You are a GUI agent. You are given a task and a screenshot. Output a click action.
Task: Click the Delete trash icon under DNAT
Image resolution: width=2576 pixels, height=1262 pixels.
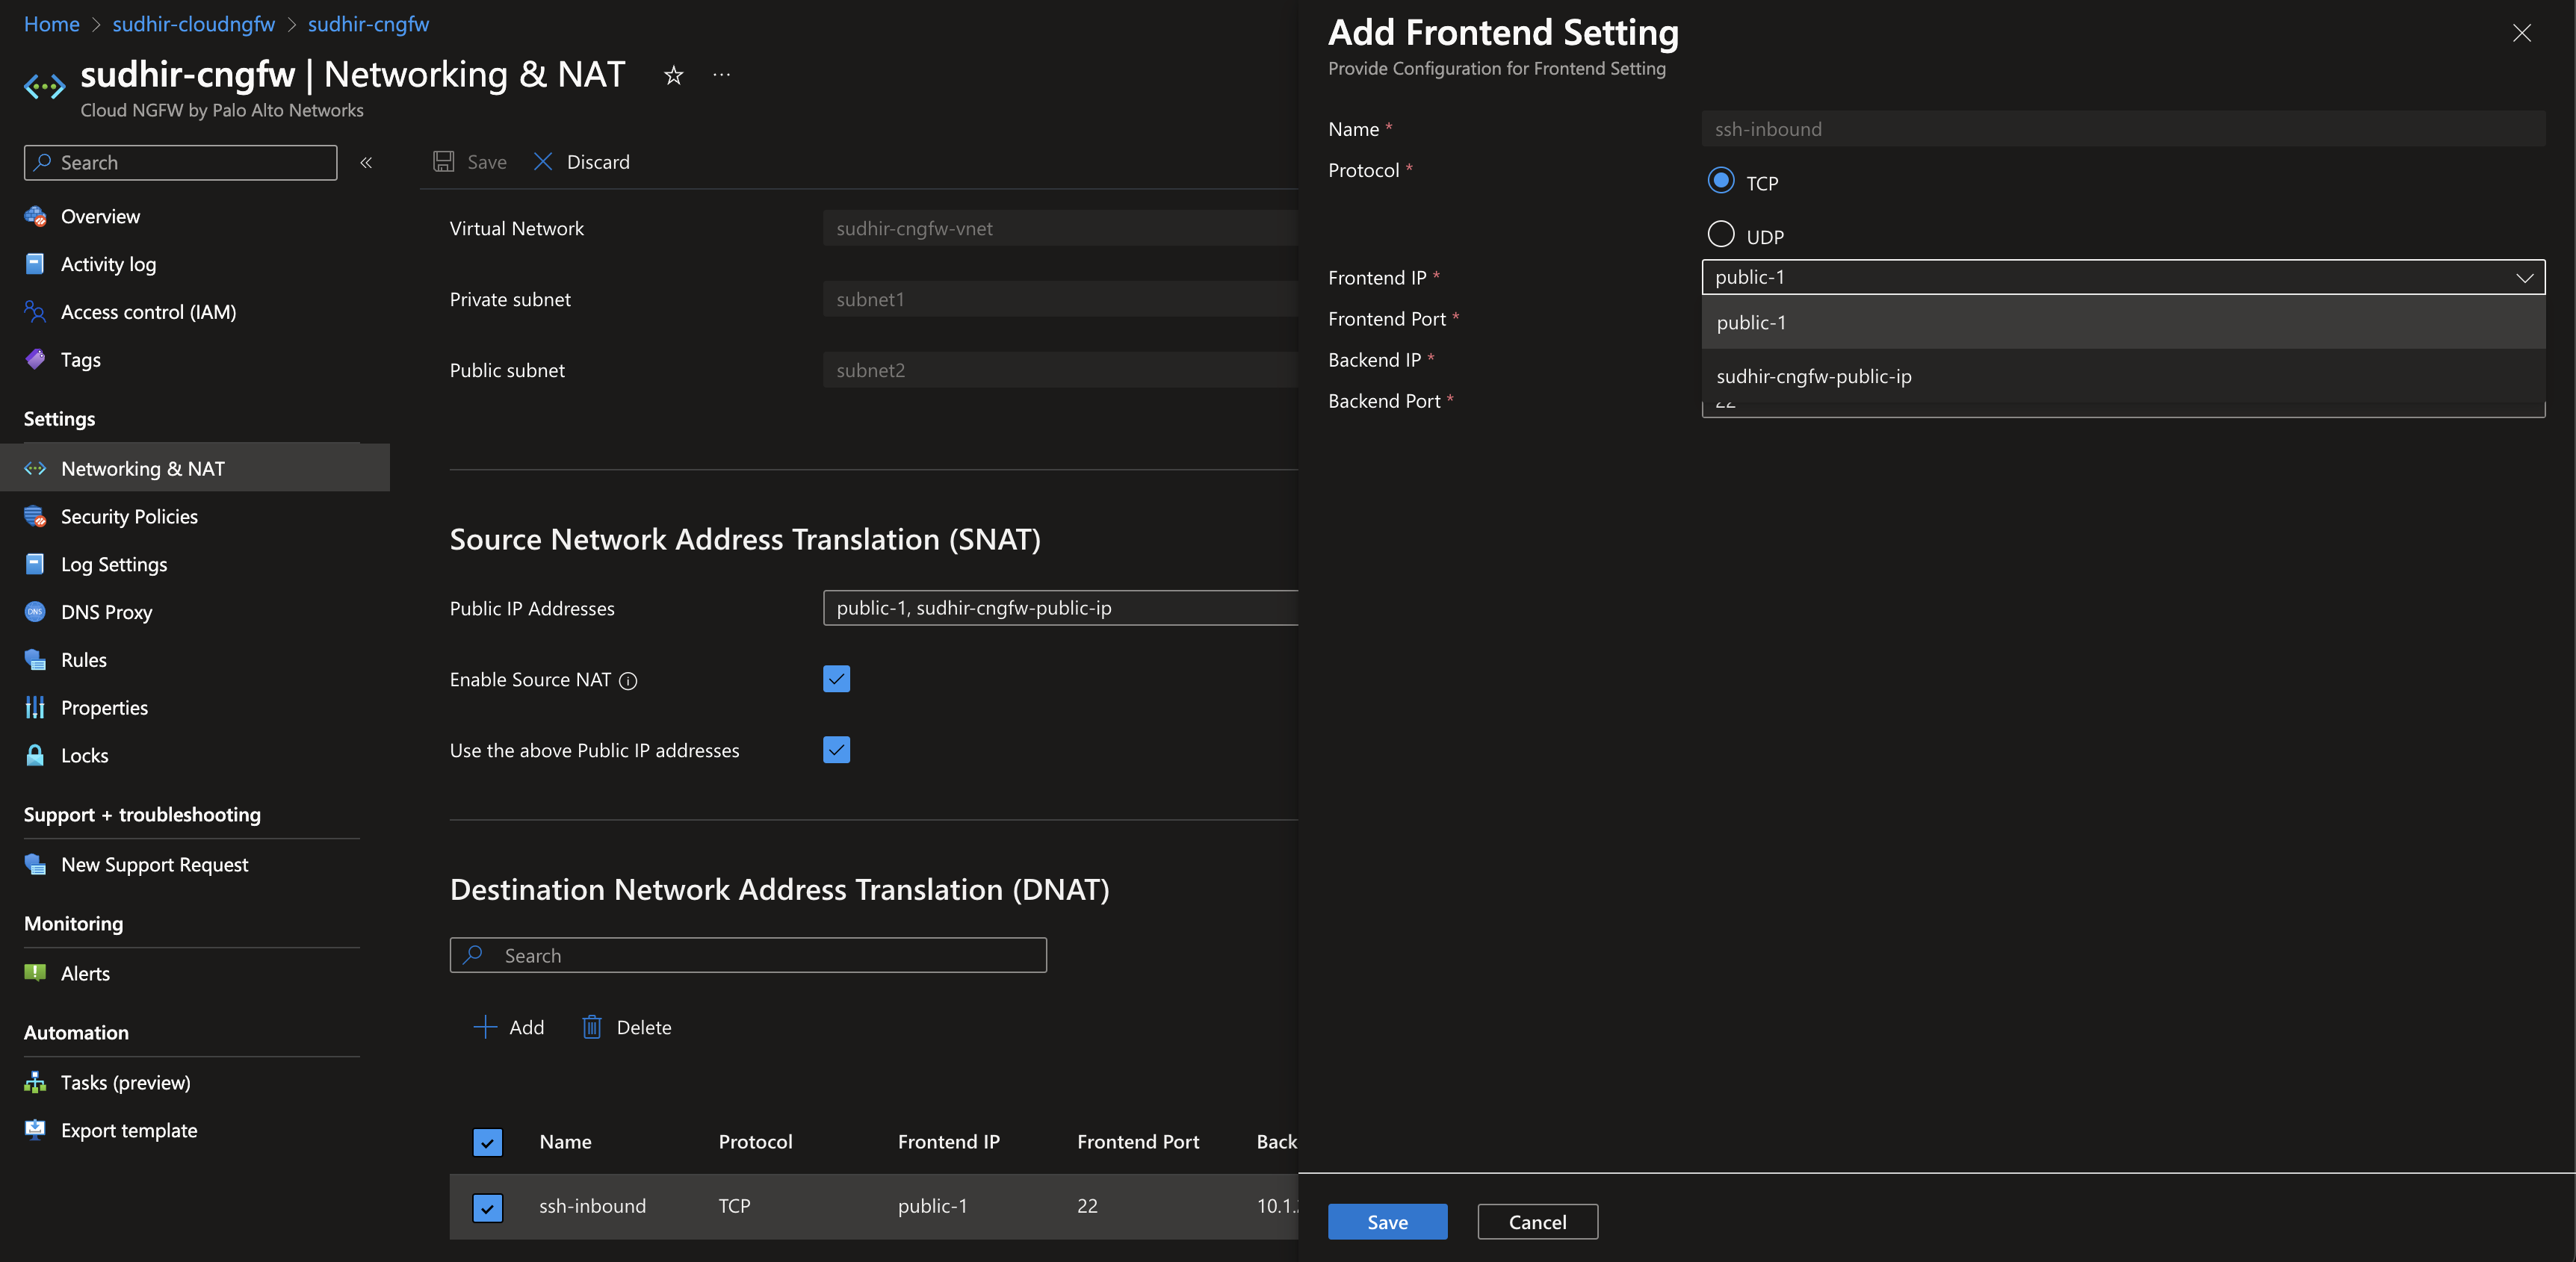tap(591, 1026)
